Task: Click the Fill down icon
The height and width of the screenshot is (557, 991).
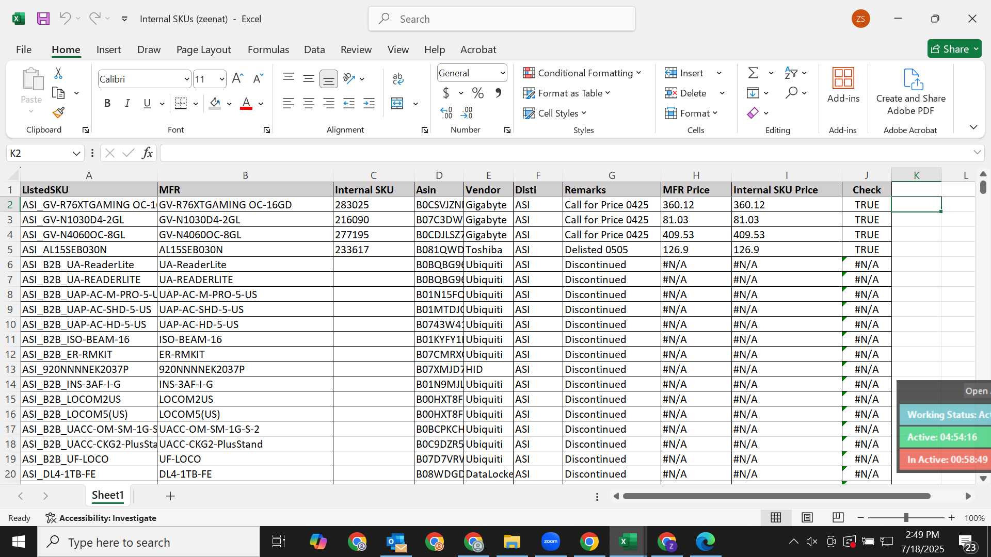Action: (x=753, y=93)
